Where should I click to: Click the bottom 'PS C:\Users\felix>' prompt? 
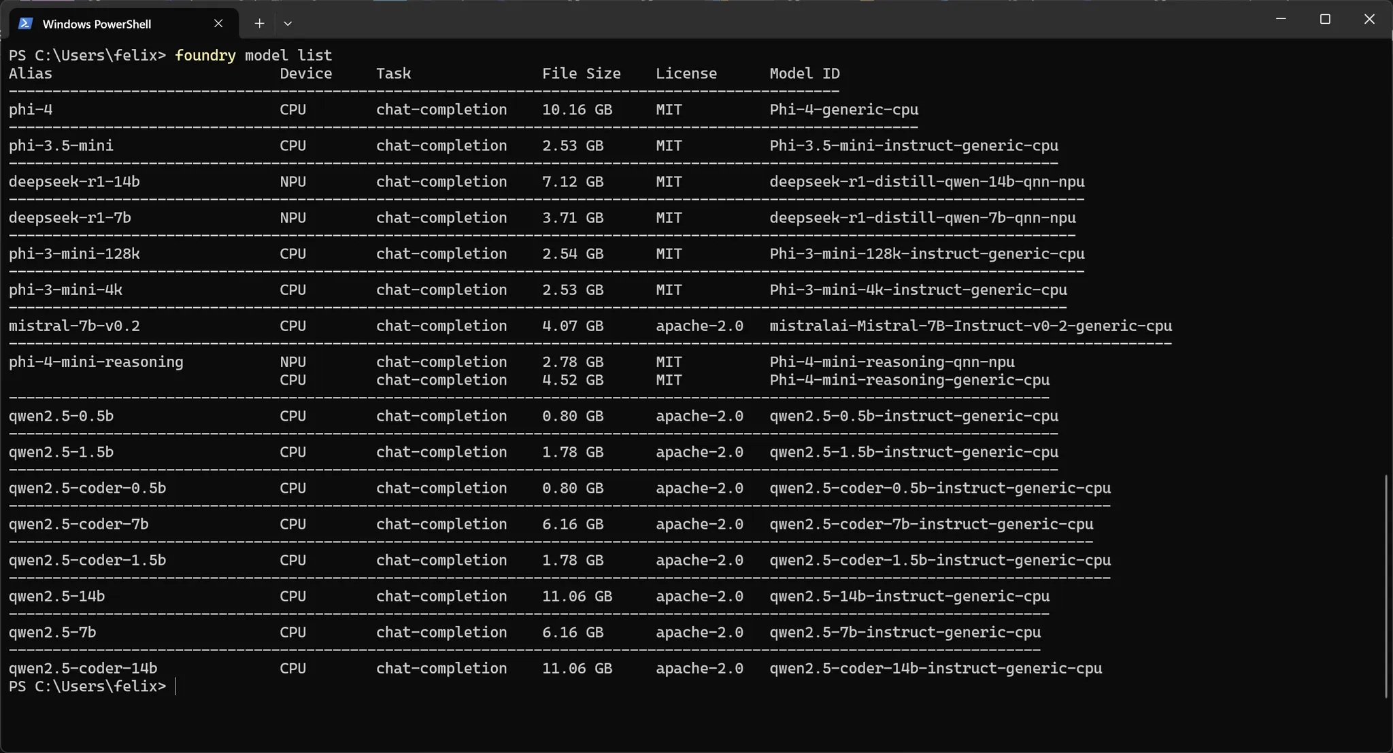coord(88,686)
